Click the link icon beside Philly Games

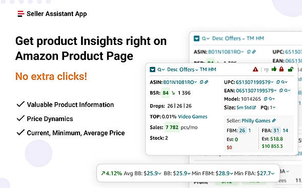click(x=274, y=121)
